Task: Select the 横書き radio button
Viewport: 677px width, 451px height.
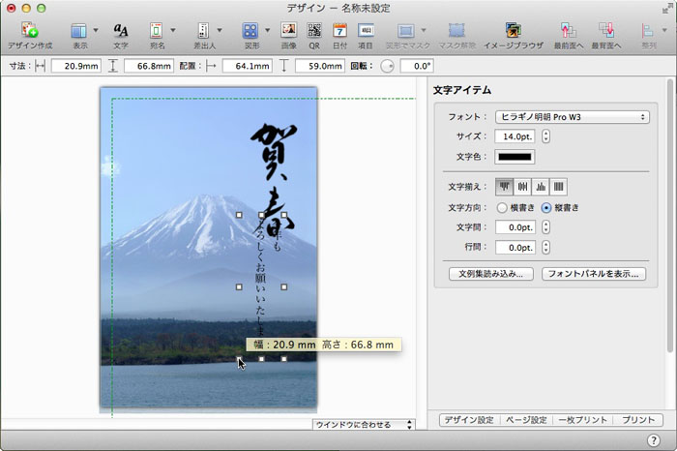Action: click(501, 207)
